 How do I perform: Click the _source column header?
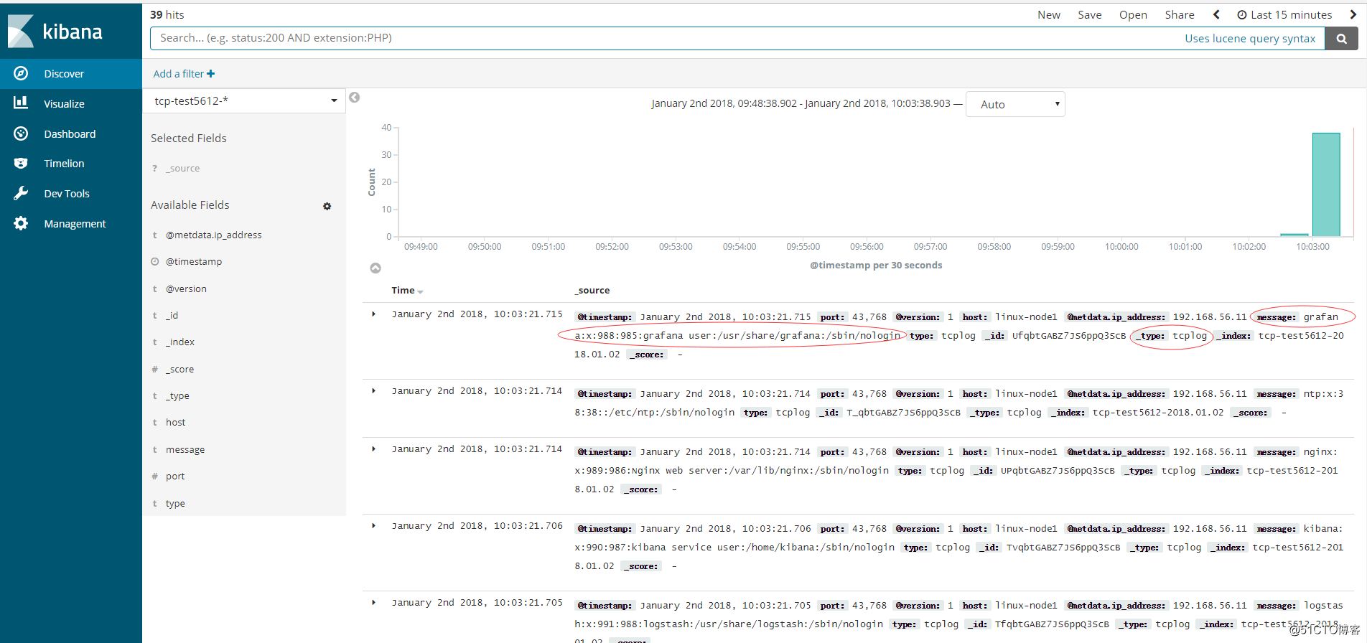click(x=592, y=291)
